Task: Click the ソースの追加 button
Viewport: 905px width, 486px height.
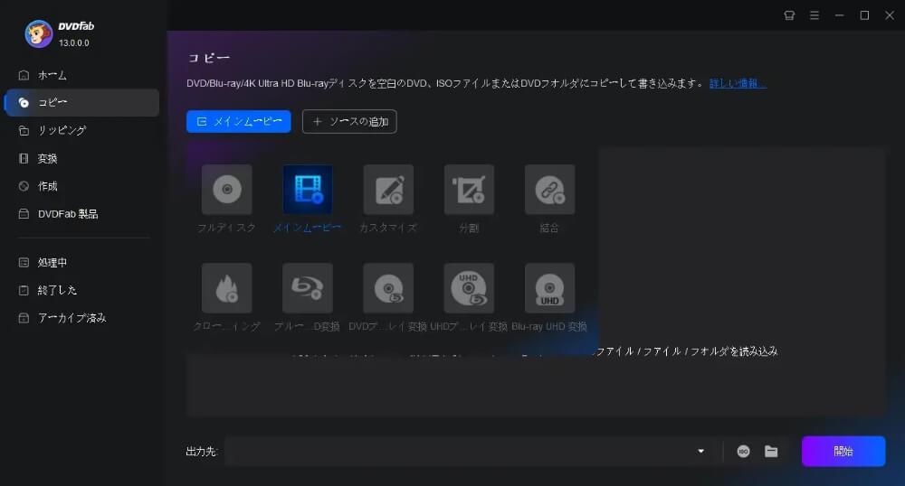Action: [349, 122]
